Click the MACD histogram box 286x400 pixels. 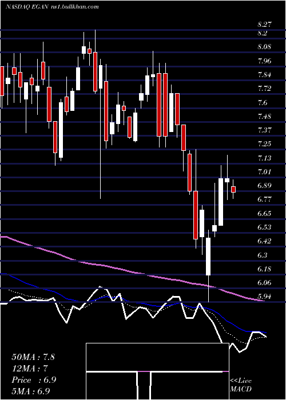click(157, 371)
